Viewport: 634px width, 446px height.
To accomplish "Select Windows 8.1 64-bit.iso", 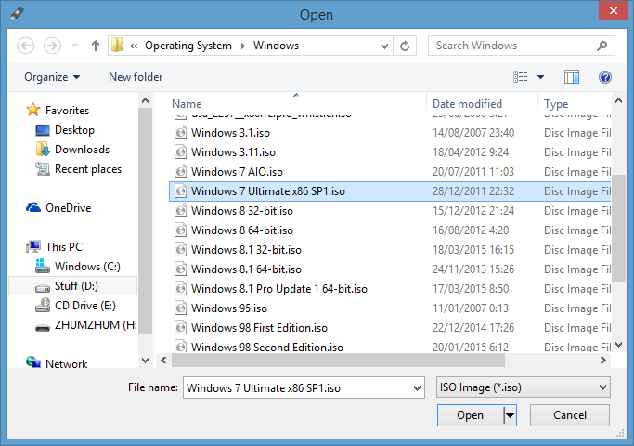I will tap(246, 269).
